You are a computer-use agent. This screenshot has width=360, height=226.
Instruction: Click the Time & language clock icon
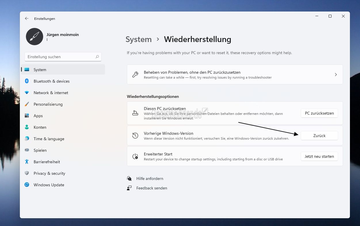click(27, 139)
